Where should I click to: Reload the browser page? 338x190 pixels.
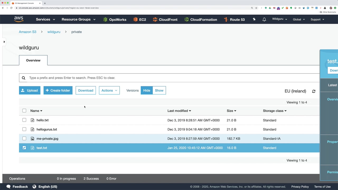tap(11, 8)
